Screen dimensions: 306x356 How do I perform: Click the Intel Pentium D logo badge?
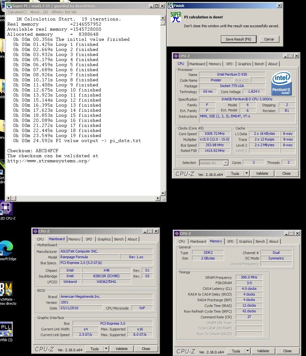[281, 83]
